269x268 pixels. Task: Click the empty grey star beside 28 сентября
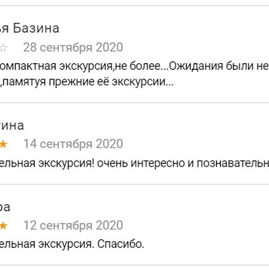3,48
